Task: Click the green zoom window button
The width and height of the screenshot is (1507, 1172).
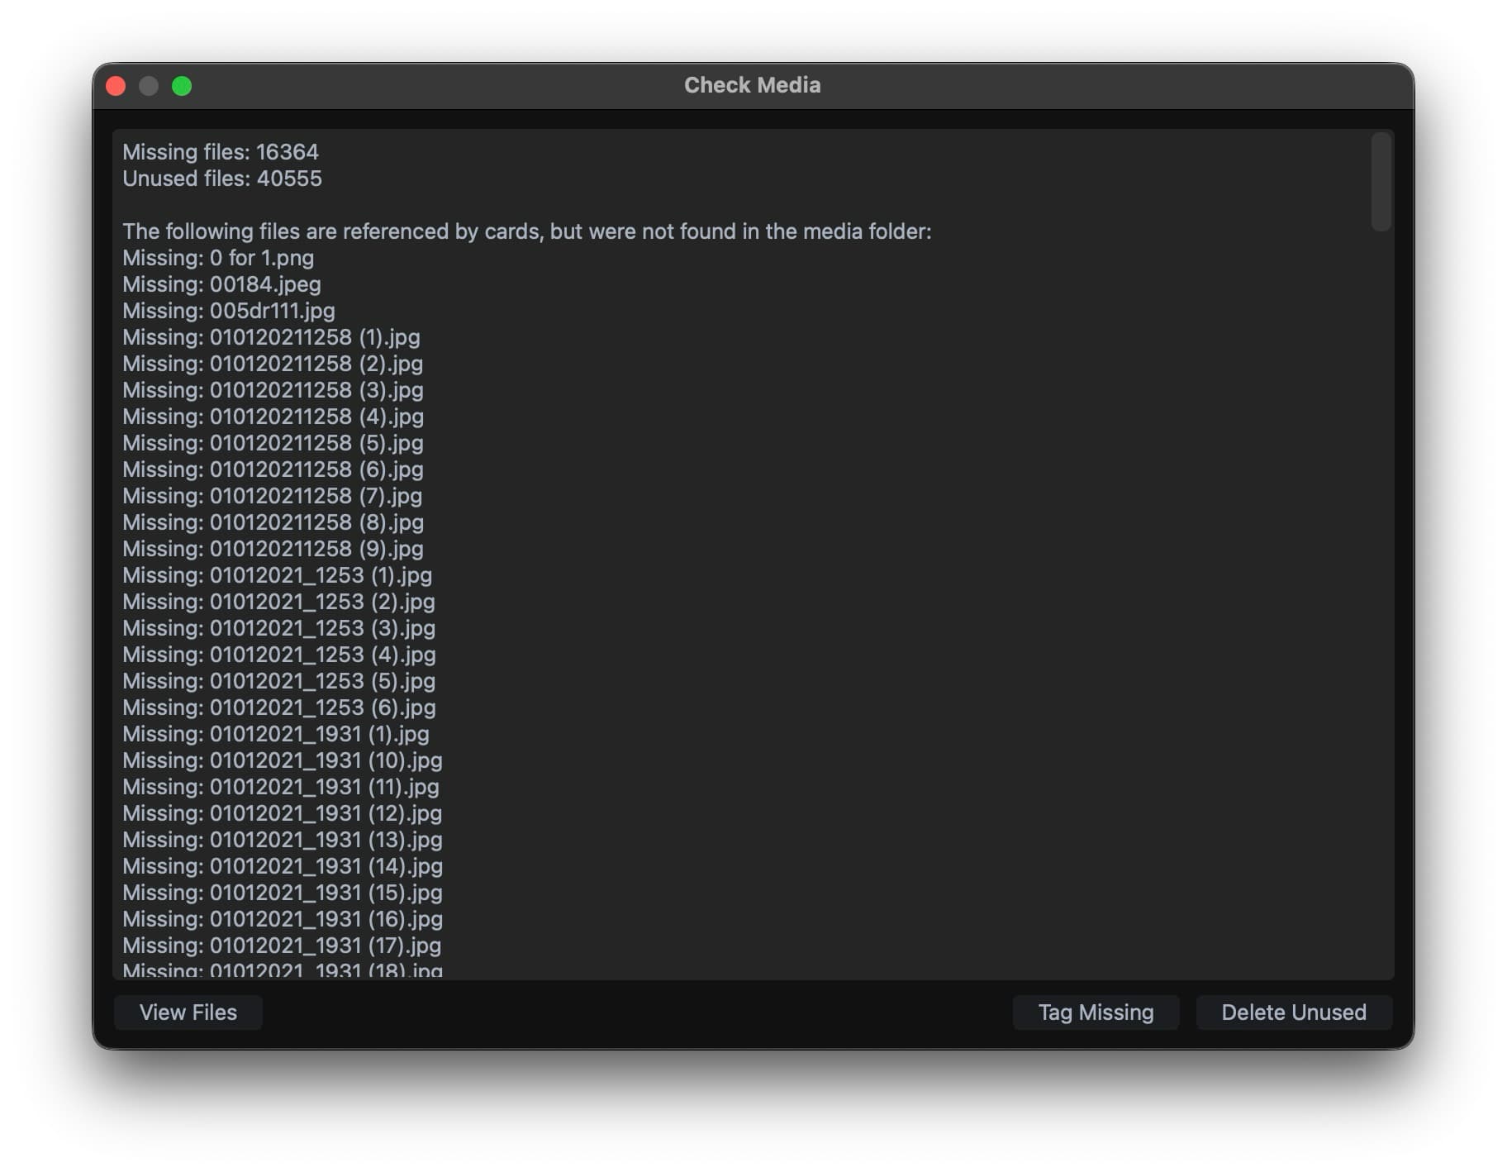Action: click(x=182, y=86)
